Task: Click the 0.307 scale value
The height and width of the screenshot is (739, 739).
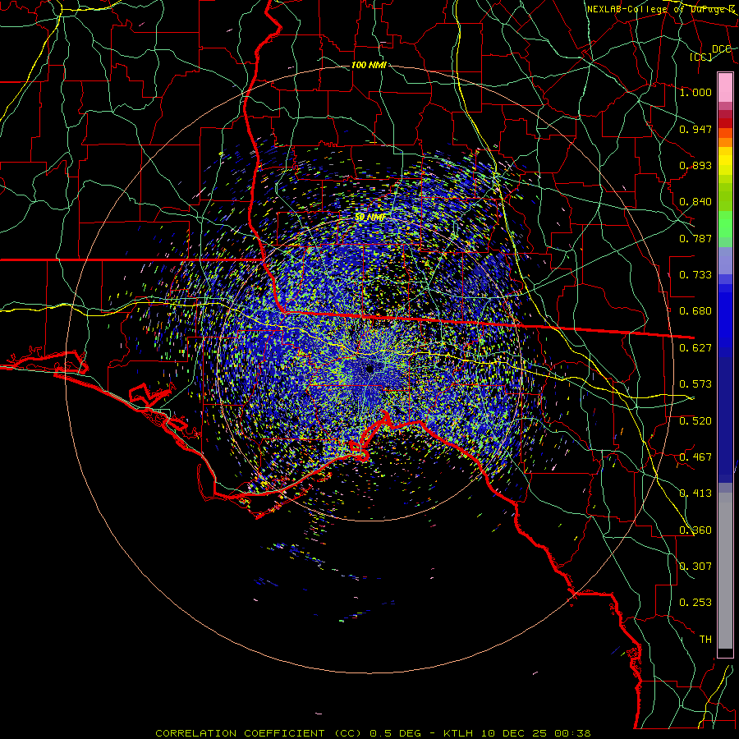Action: pyautogui.click(x=695, y=567)
